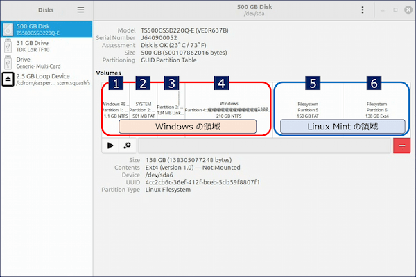Screen dimensions: 416x277
Task: Open the drive options kebab menu
Action: tap(362, 10)
